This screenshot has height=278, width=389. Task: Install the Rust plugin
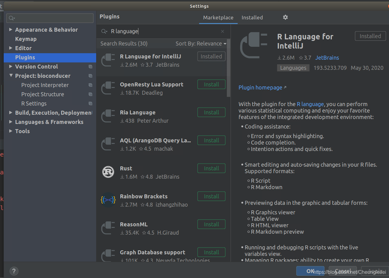(x=211, y=168)
